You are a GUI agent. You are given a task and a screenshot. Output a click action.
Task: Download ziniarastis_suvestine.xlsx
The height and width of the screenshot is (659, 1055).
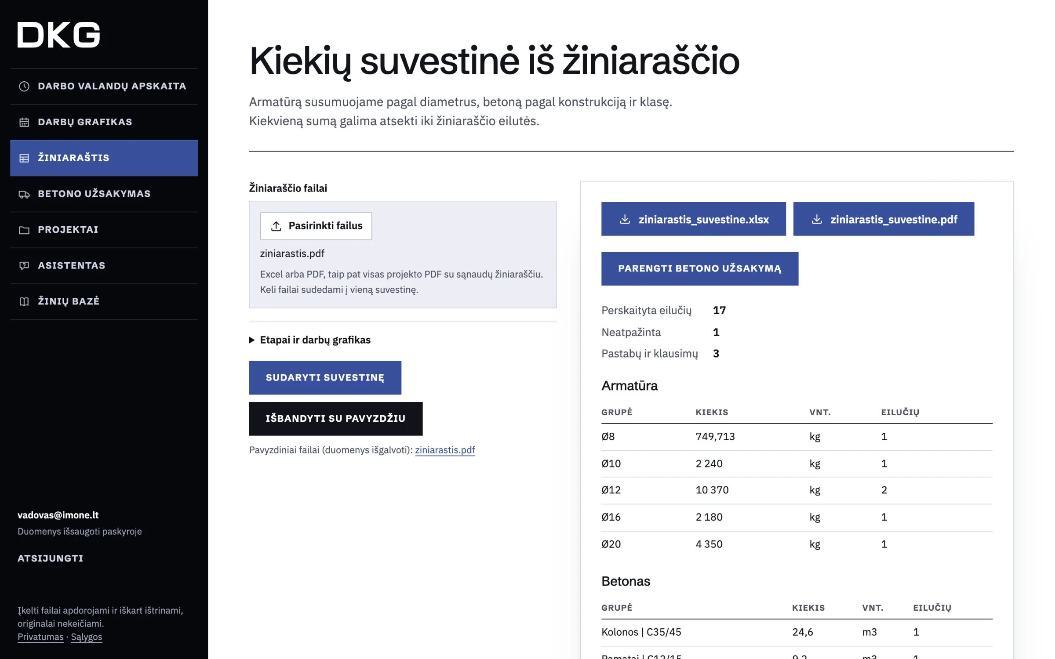pos(693,219)
